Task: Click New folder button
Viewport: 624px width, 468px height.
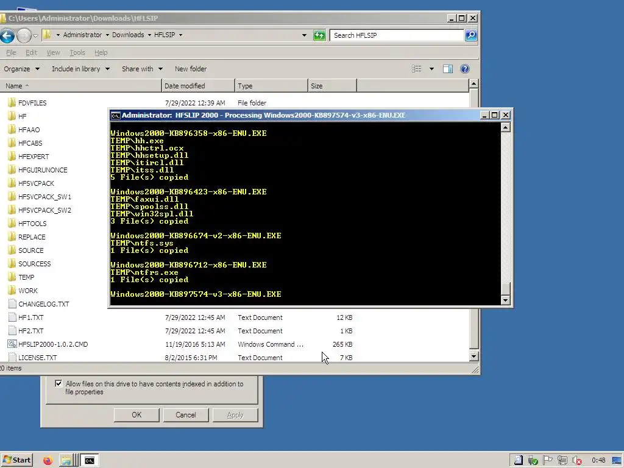Action: [191, 69]
